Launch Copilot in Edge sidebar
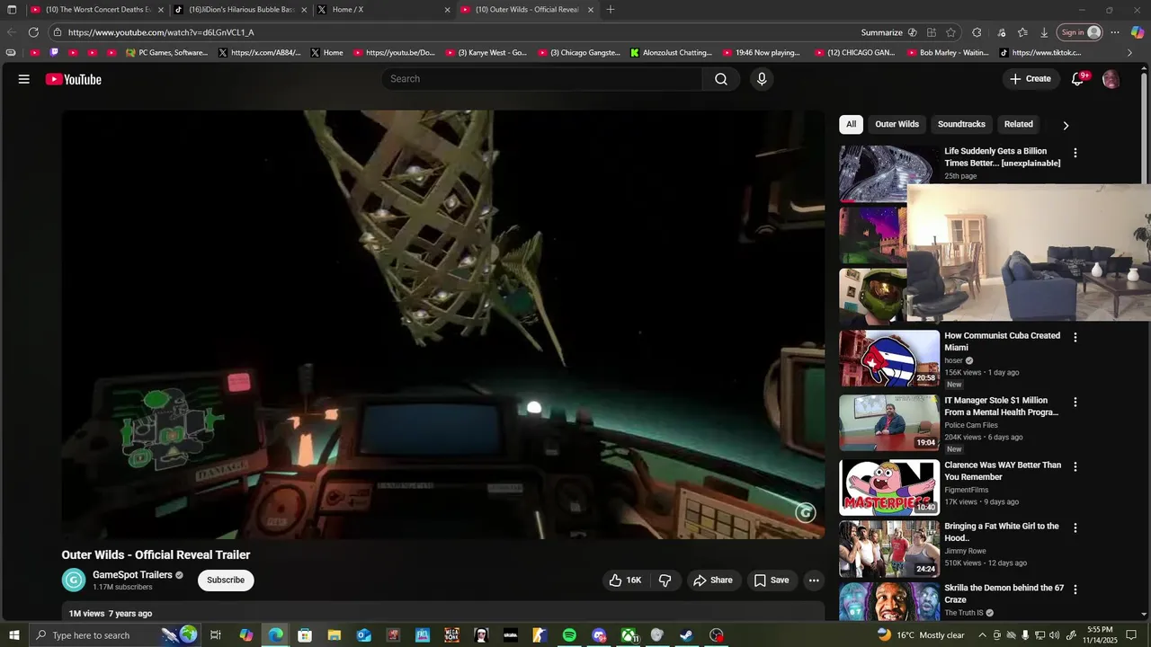The image size is (1151, 647). (x=1138, y=32)
